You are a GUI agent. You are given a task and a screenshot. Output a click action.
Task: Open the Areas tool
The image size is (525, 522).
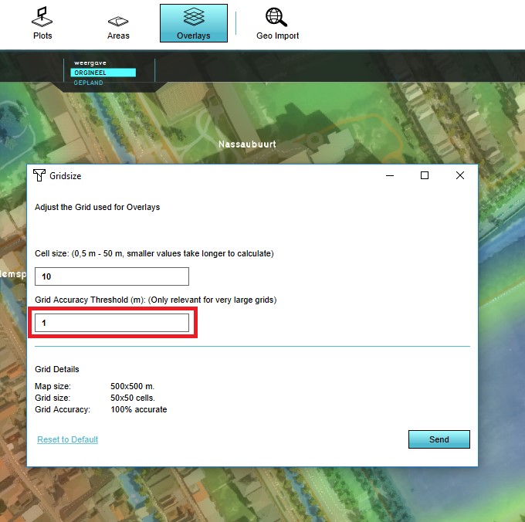[x=118, y=22]
